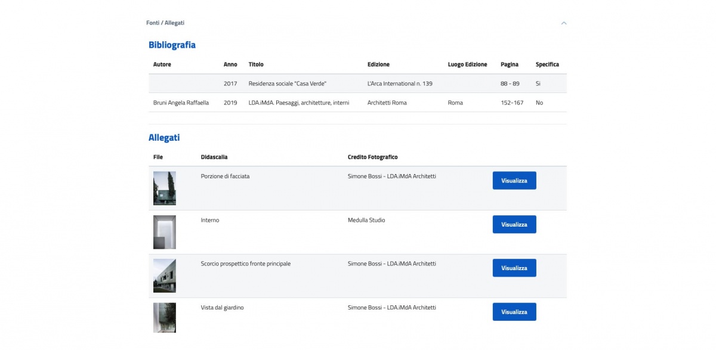The width and height of the screenshot is (716, 350).
Task: Click Visualizza button for Interno attachment
Action: (514, 224)
